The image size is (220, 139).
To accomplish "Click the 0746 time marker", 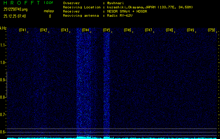I will coord(127,30).
